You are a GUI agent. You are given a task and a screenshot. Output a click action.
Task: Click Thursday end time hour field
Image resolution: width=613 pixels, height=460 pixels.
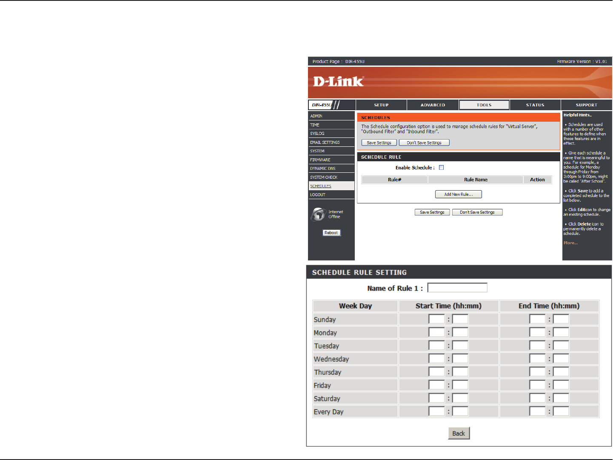(x=537, y=372)
